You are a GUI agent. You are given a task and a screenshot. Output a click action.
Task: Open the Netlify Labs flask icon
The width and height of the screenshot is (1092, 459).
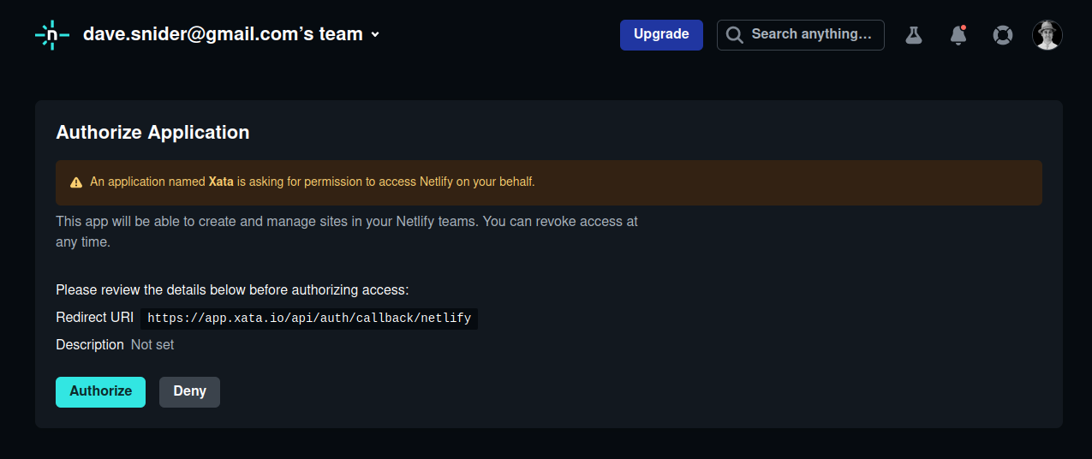(914, 35)
